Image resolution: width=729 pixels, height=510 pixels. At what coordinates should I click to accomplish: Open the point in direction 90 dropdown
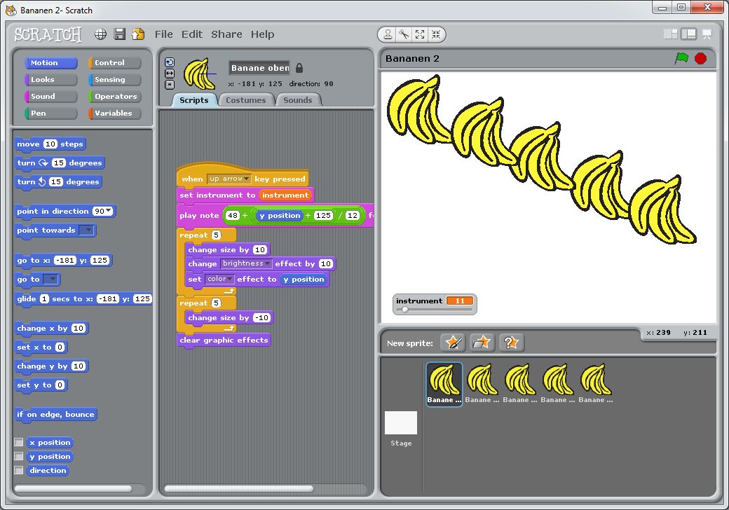coord(109,212)
